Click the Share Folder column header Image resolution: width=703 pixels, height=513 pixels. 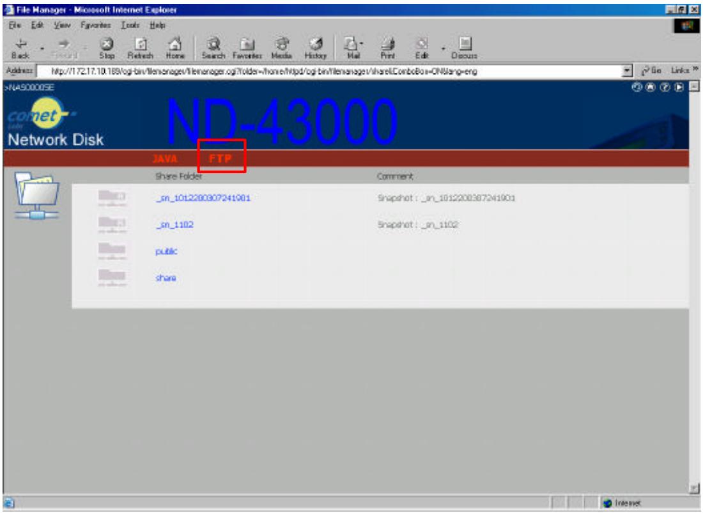coord(178,176)
